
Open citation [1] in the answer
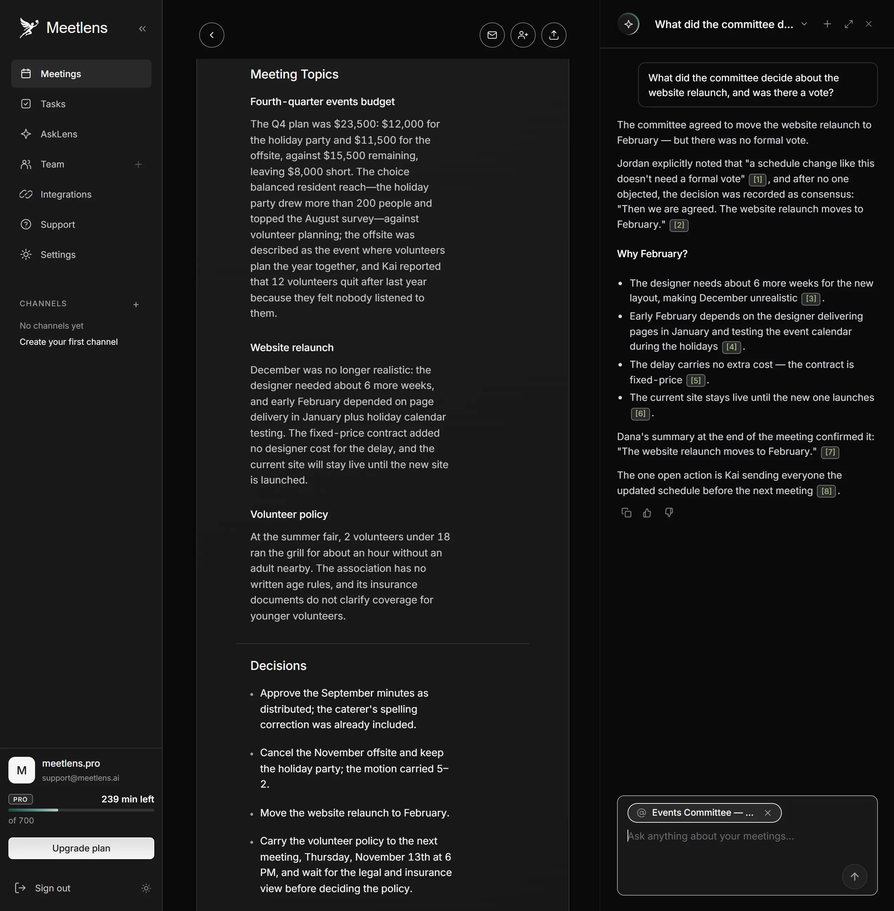tap(757, 179)
